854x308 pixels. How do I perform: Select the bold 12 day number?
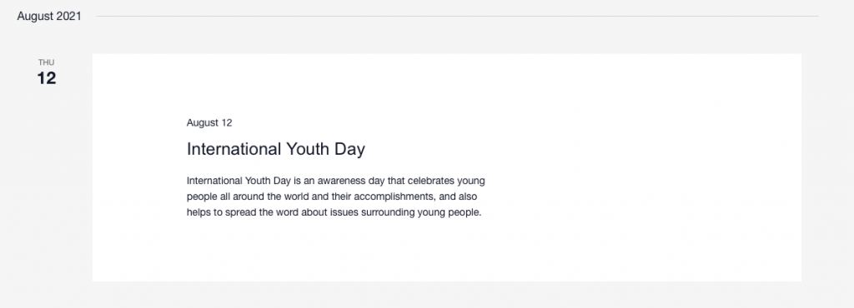47,78
